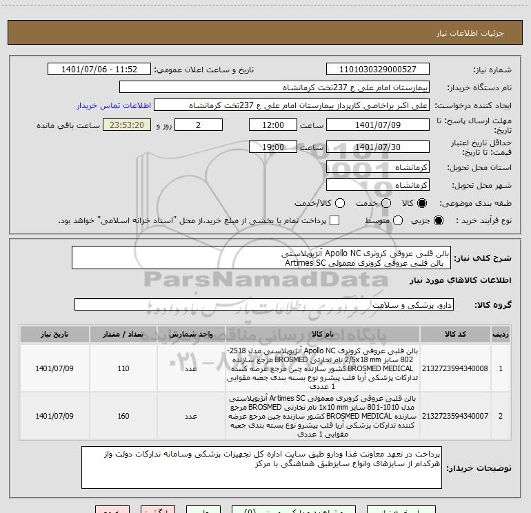The width and height of the screenshot is (531, 513).
Task: Click the تعداد / مقدار column header
Action: (x=123, y=335)
